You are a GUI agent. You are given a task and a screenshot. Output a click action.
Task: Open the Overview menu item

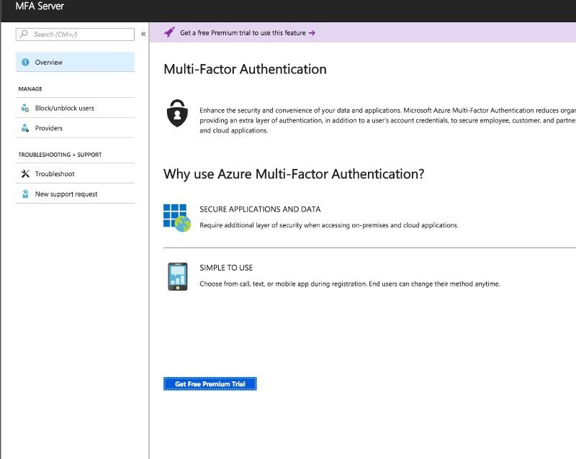coord(75,62)
